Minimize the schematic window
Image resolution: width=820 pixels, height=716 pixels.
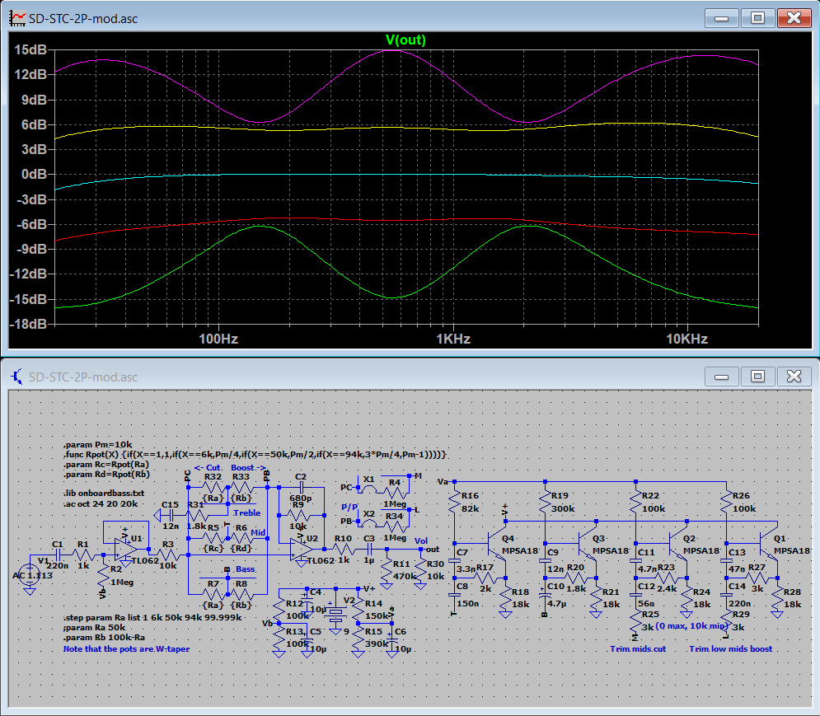(721, 377)
